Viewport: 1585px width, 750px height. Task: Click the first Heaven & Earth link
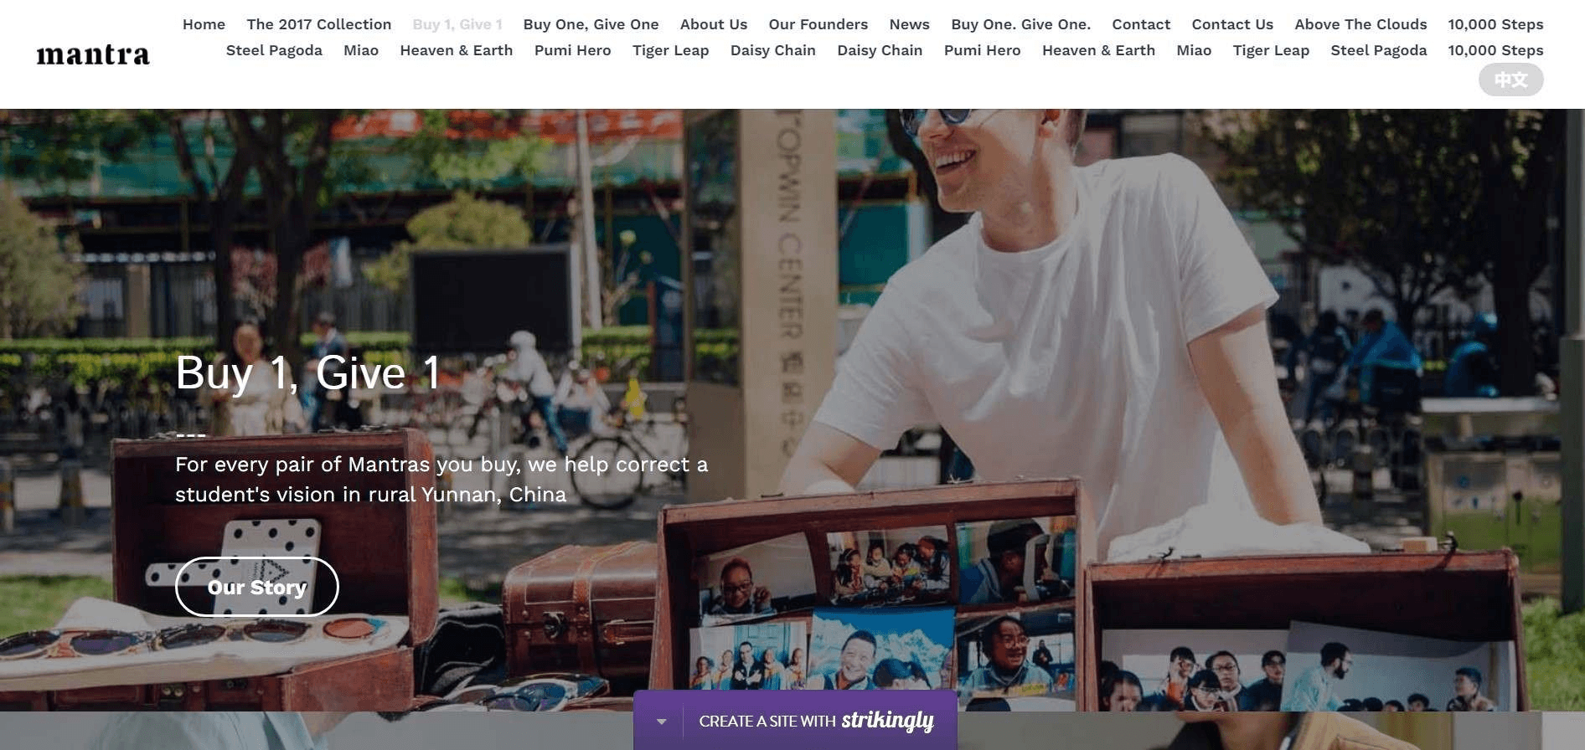pos(457,50)
